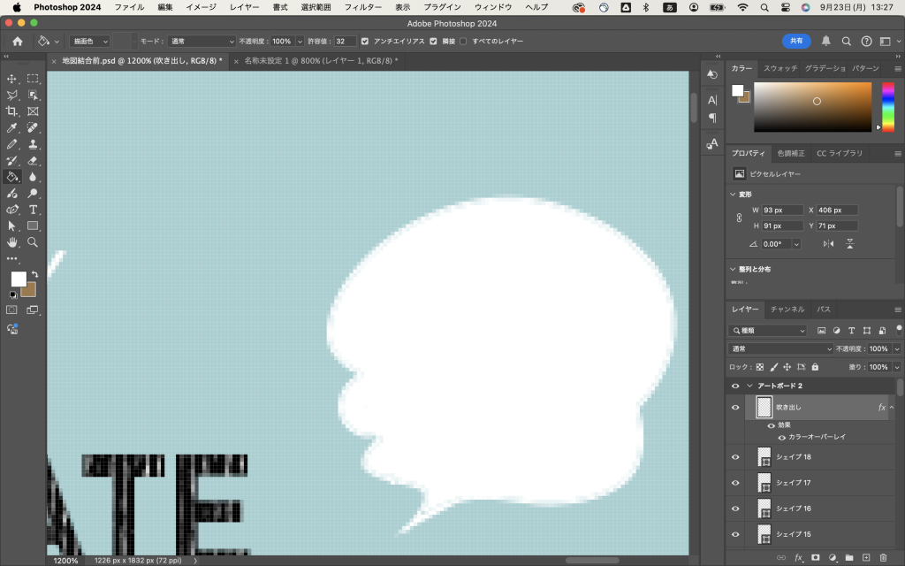Enable the すべてのレイヤー checkbox

[463, 42]
